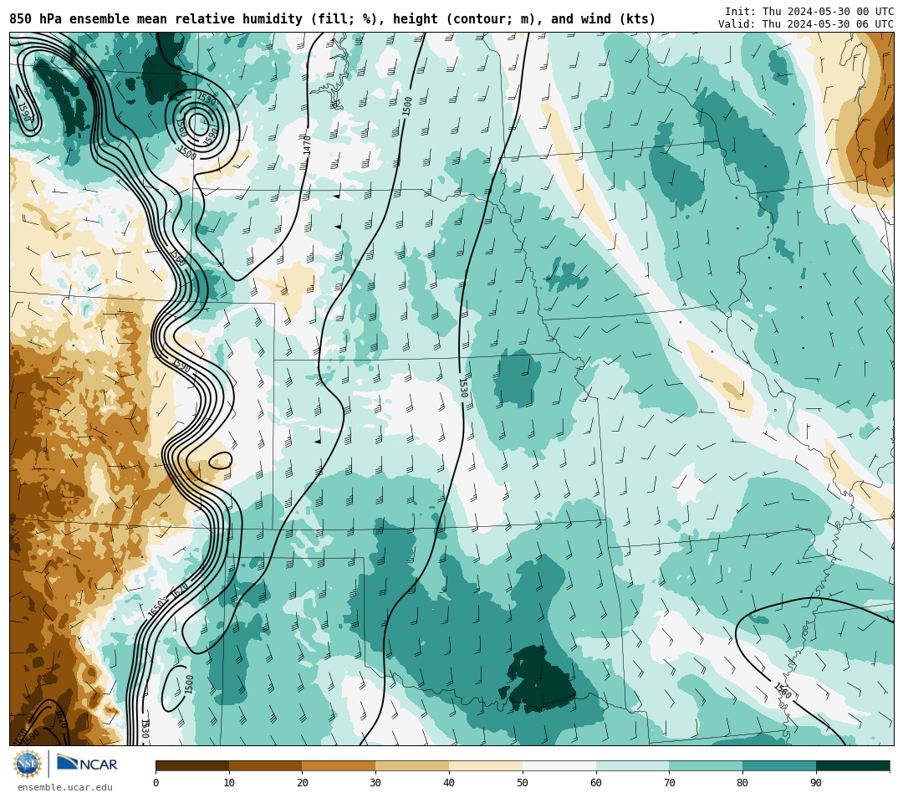The image size is (903, 798).
Task: Click the 1560 contour label in lower right
Action: tap(783, 691)
